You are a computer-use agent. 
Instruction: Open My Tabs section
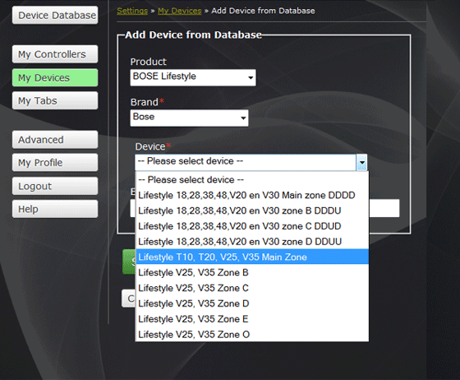(x=55, y=100)
